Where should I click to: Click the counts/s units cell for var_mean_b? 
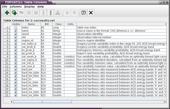coord(70,57)
